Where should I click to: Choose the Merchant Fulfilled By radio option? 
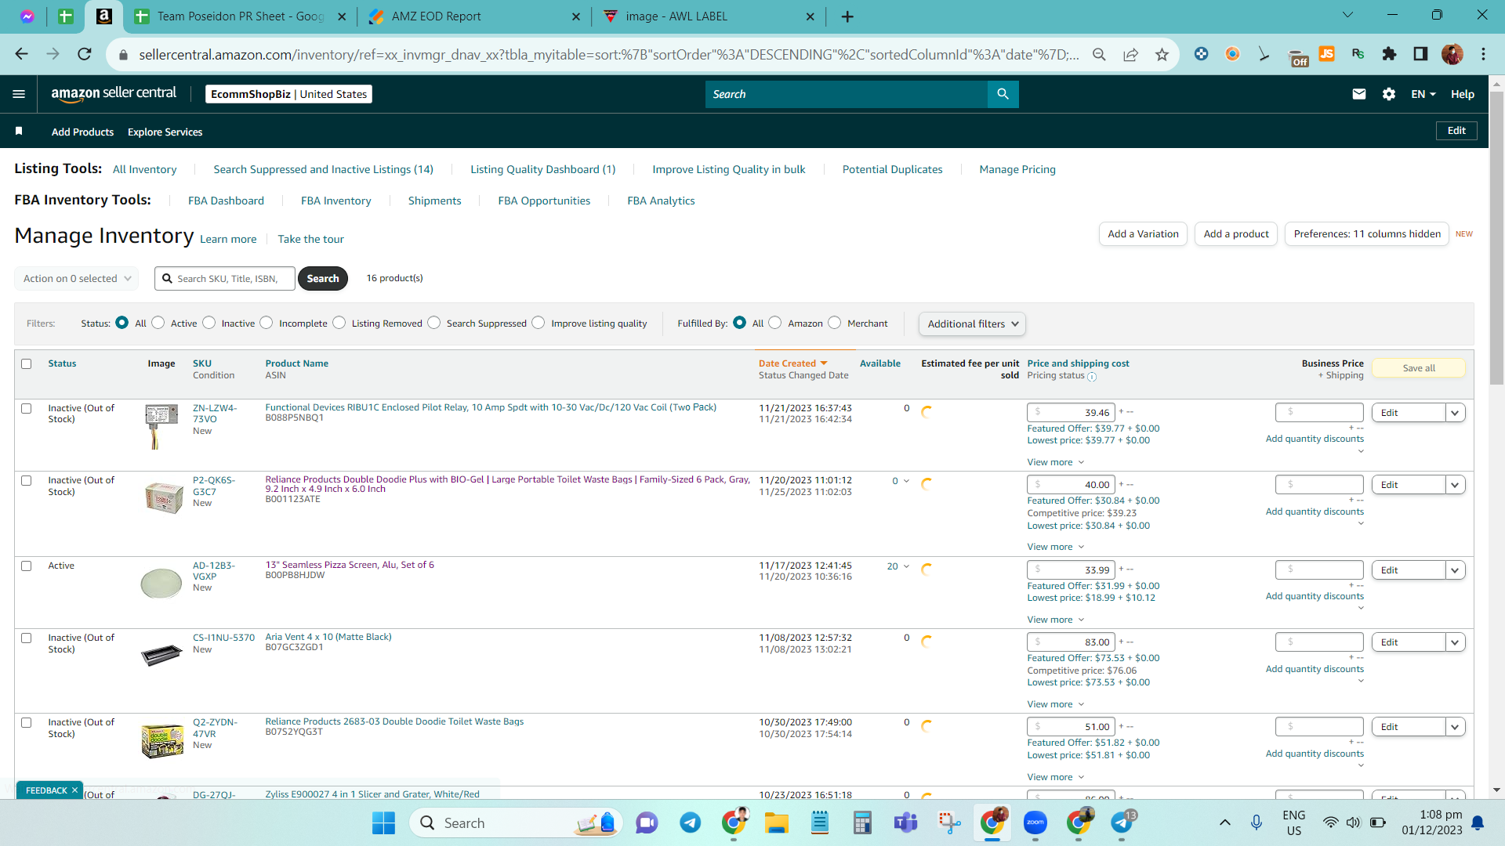835,323
